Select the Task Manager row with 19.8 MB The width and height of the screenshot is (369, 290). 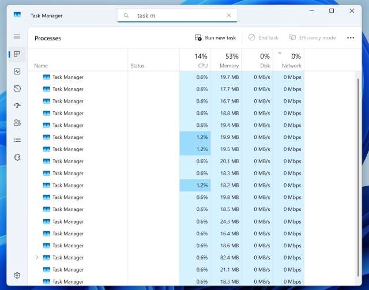coord(166,197)
